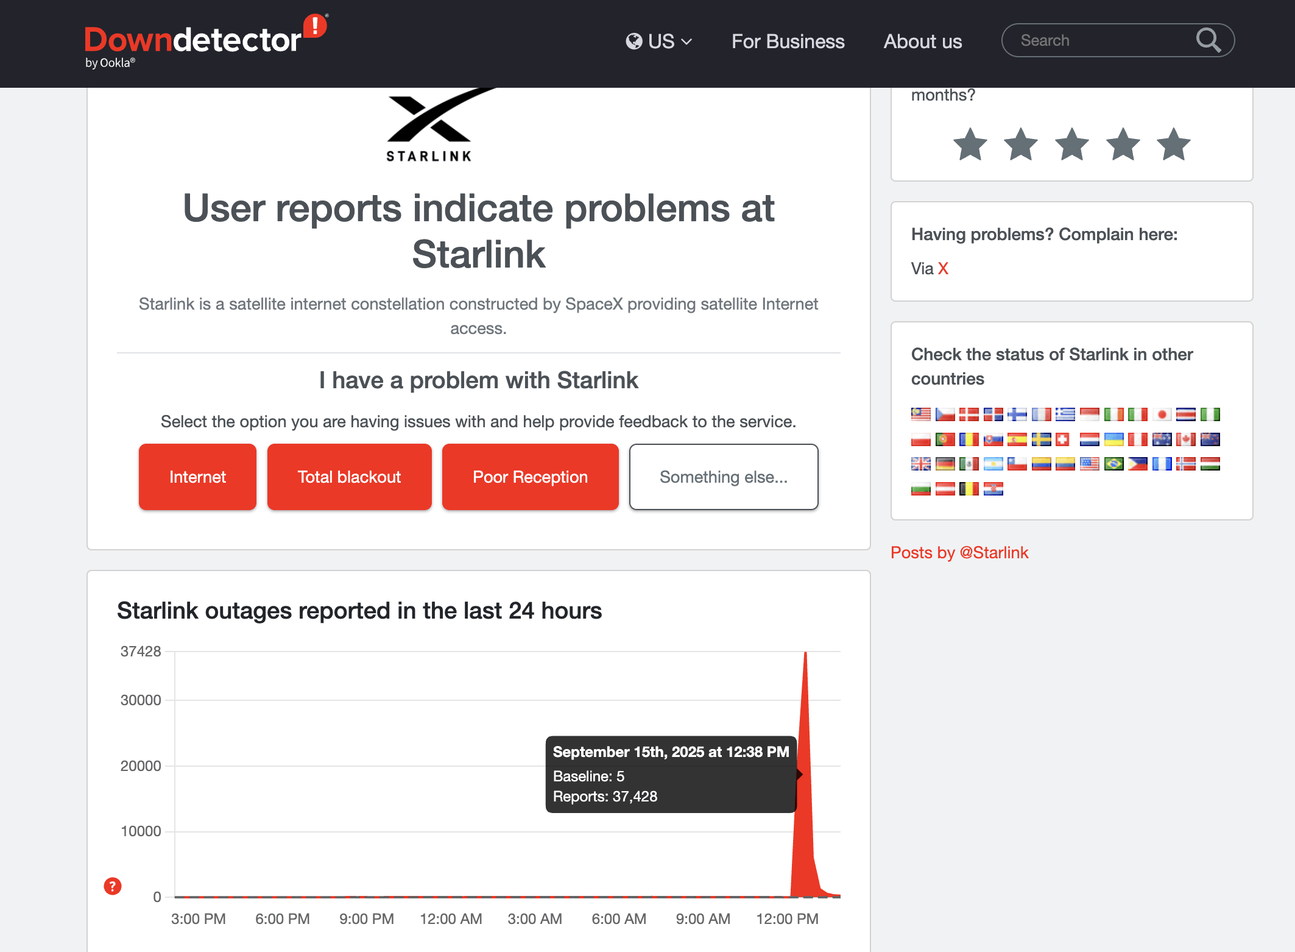Click the search magnifier icon
The width and height of the screenshot is (1295, 952).
1208,40
